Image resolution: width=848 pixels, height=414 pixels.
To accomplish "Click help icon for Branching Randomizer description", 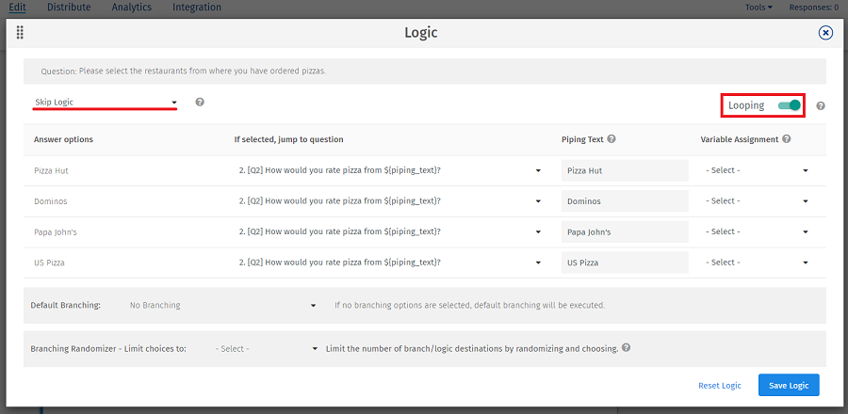I will point(627,348).
